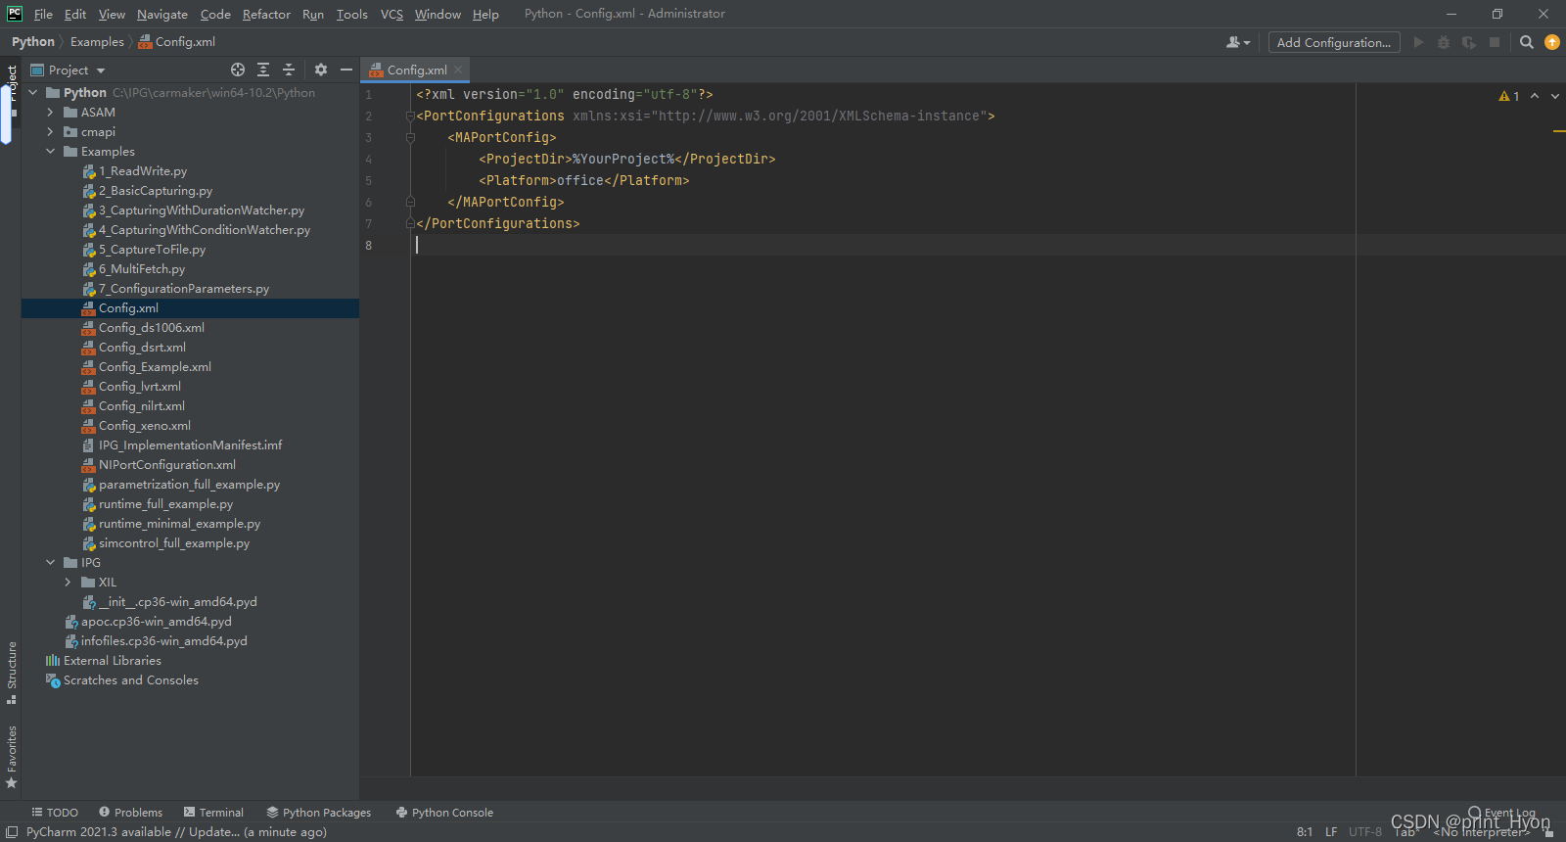Image resolution: width=1566 pixels, height=842 pixels.
Task: Go to previous highlighted error arrow
Action: 1535,96
